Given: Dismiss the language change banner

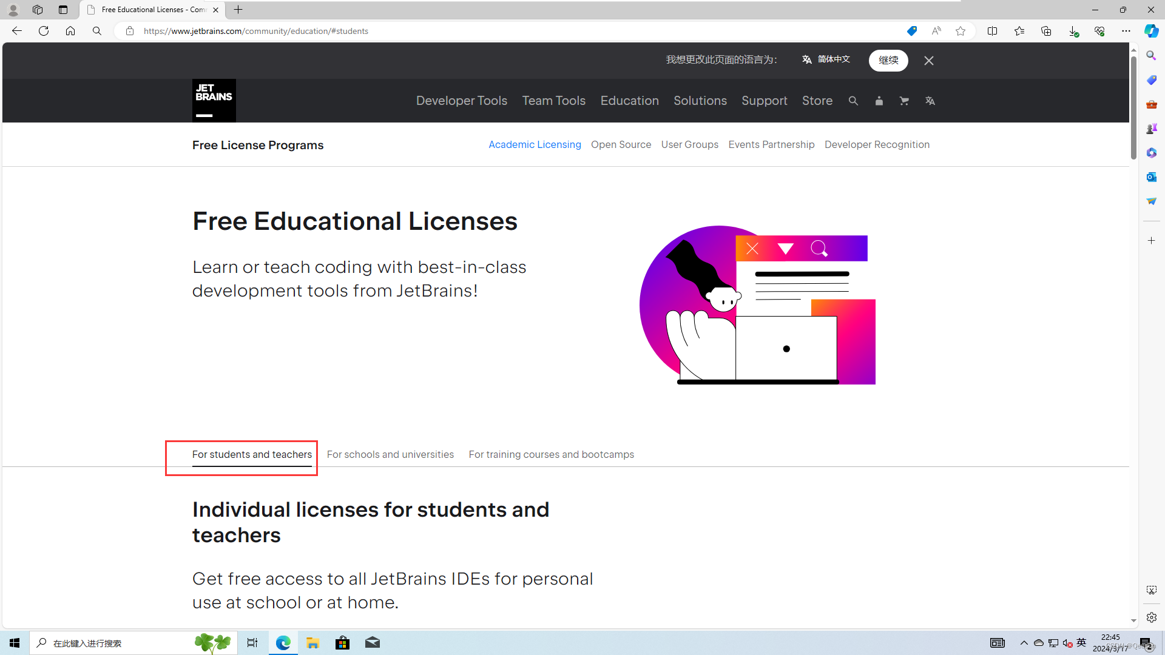Looking at the screenshot, I should [929, 61].
